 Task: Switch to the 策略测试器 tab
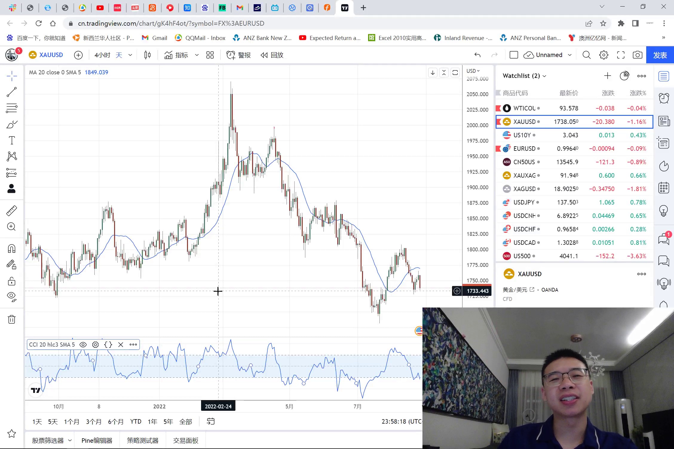point(143,440)
